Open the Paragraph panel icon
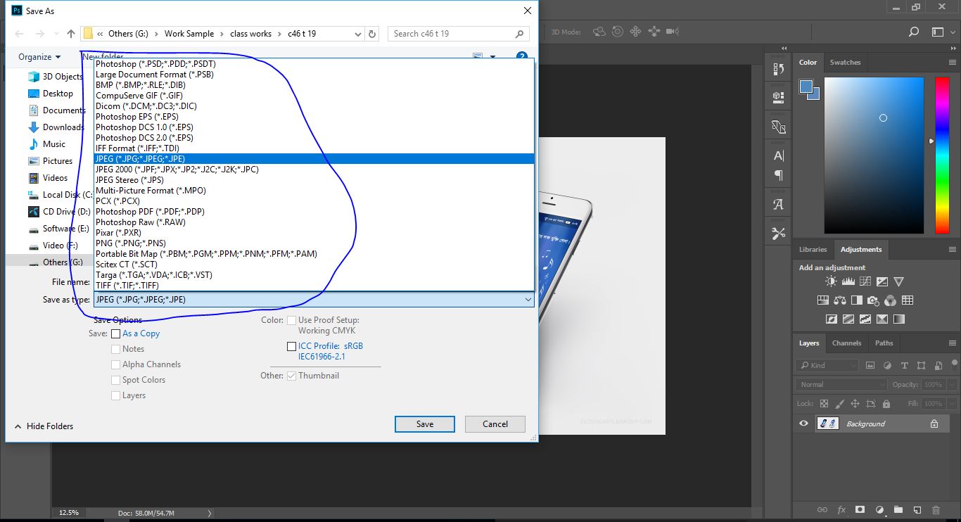 point(778,175)
